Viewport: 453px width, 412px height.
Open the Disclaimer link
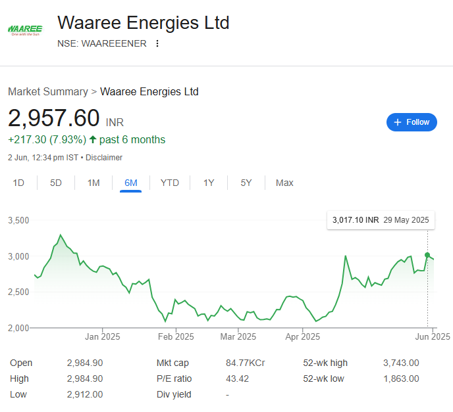coord(104,158)
